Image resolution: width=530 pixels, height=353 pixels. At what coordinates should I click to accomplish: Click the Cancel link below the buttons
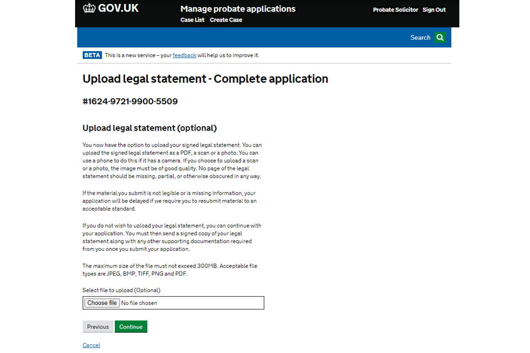coord(91,345)
